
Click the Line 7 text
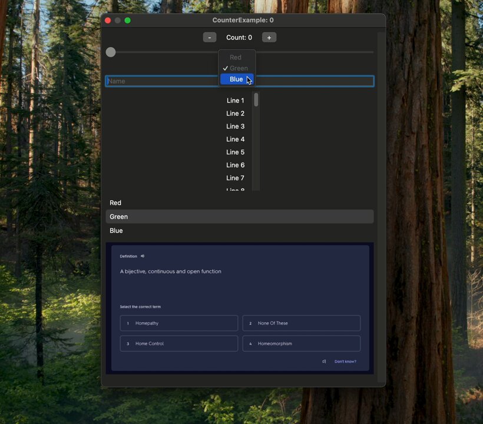tap(236, 178)
